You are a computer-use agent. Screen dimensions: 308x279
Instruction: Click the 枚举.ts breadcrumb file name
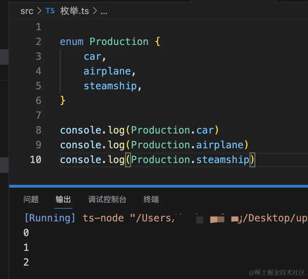(75, 11)
